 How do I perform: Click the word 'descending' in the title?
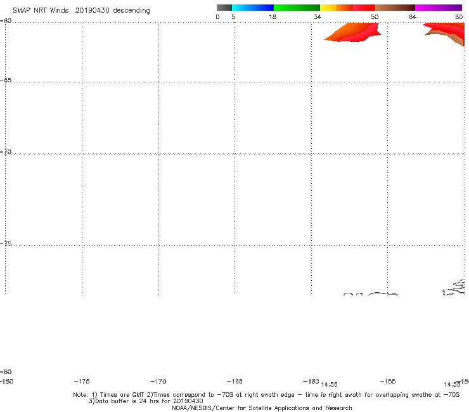[x=131, y=11]
